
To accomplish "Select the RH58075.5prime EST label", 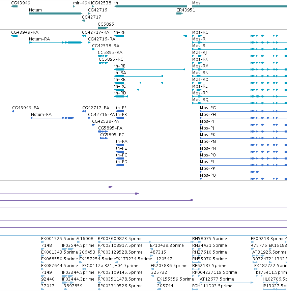I will [209, 239].
